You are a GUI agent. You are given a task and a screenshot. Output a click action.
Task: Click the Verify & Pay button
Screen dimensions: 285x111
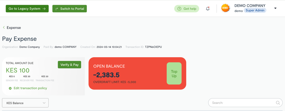(69, 65)
